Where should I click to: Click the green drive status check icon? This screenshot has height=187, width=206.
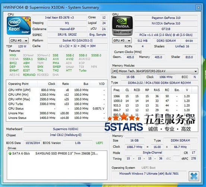[x=10, y=153]
